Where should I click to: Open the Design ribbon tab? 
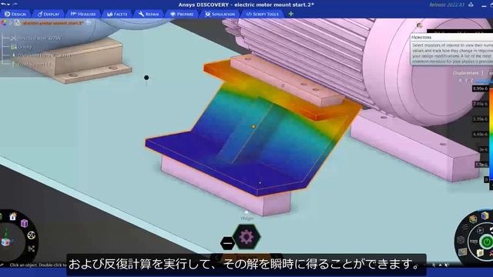(x=15, y=14)
